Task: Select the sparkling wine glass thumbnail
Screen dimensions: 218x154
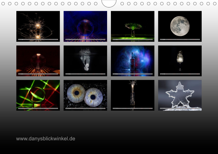Action: coord(180,59)
